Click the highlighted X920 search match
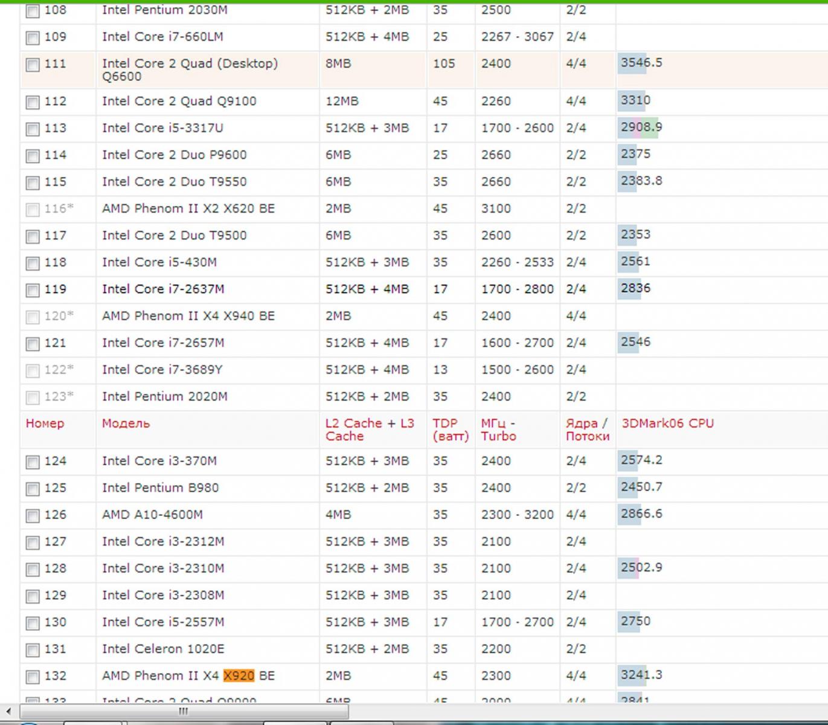828x725 pixels. point(239,675)
